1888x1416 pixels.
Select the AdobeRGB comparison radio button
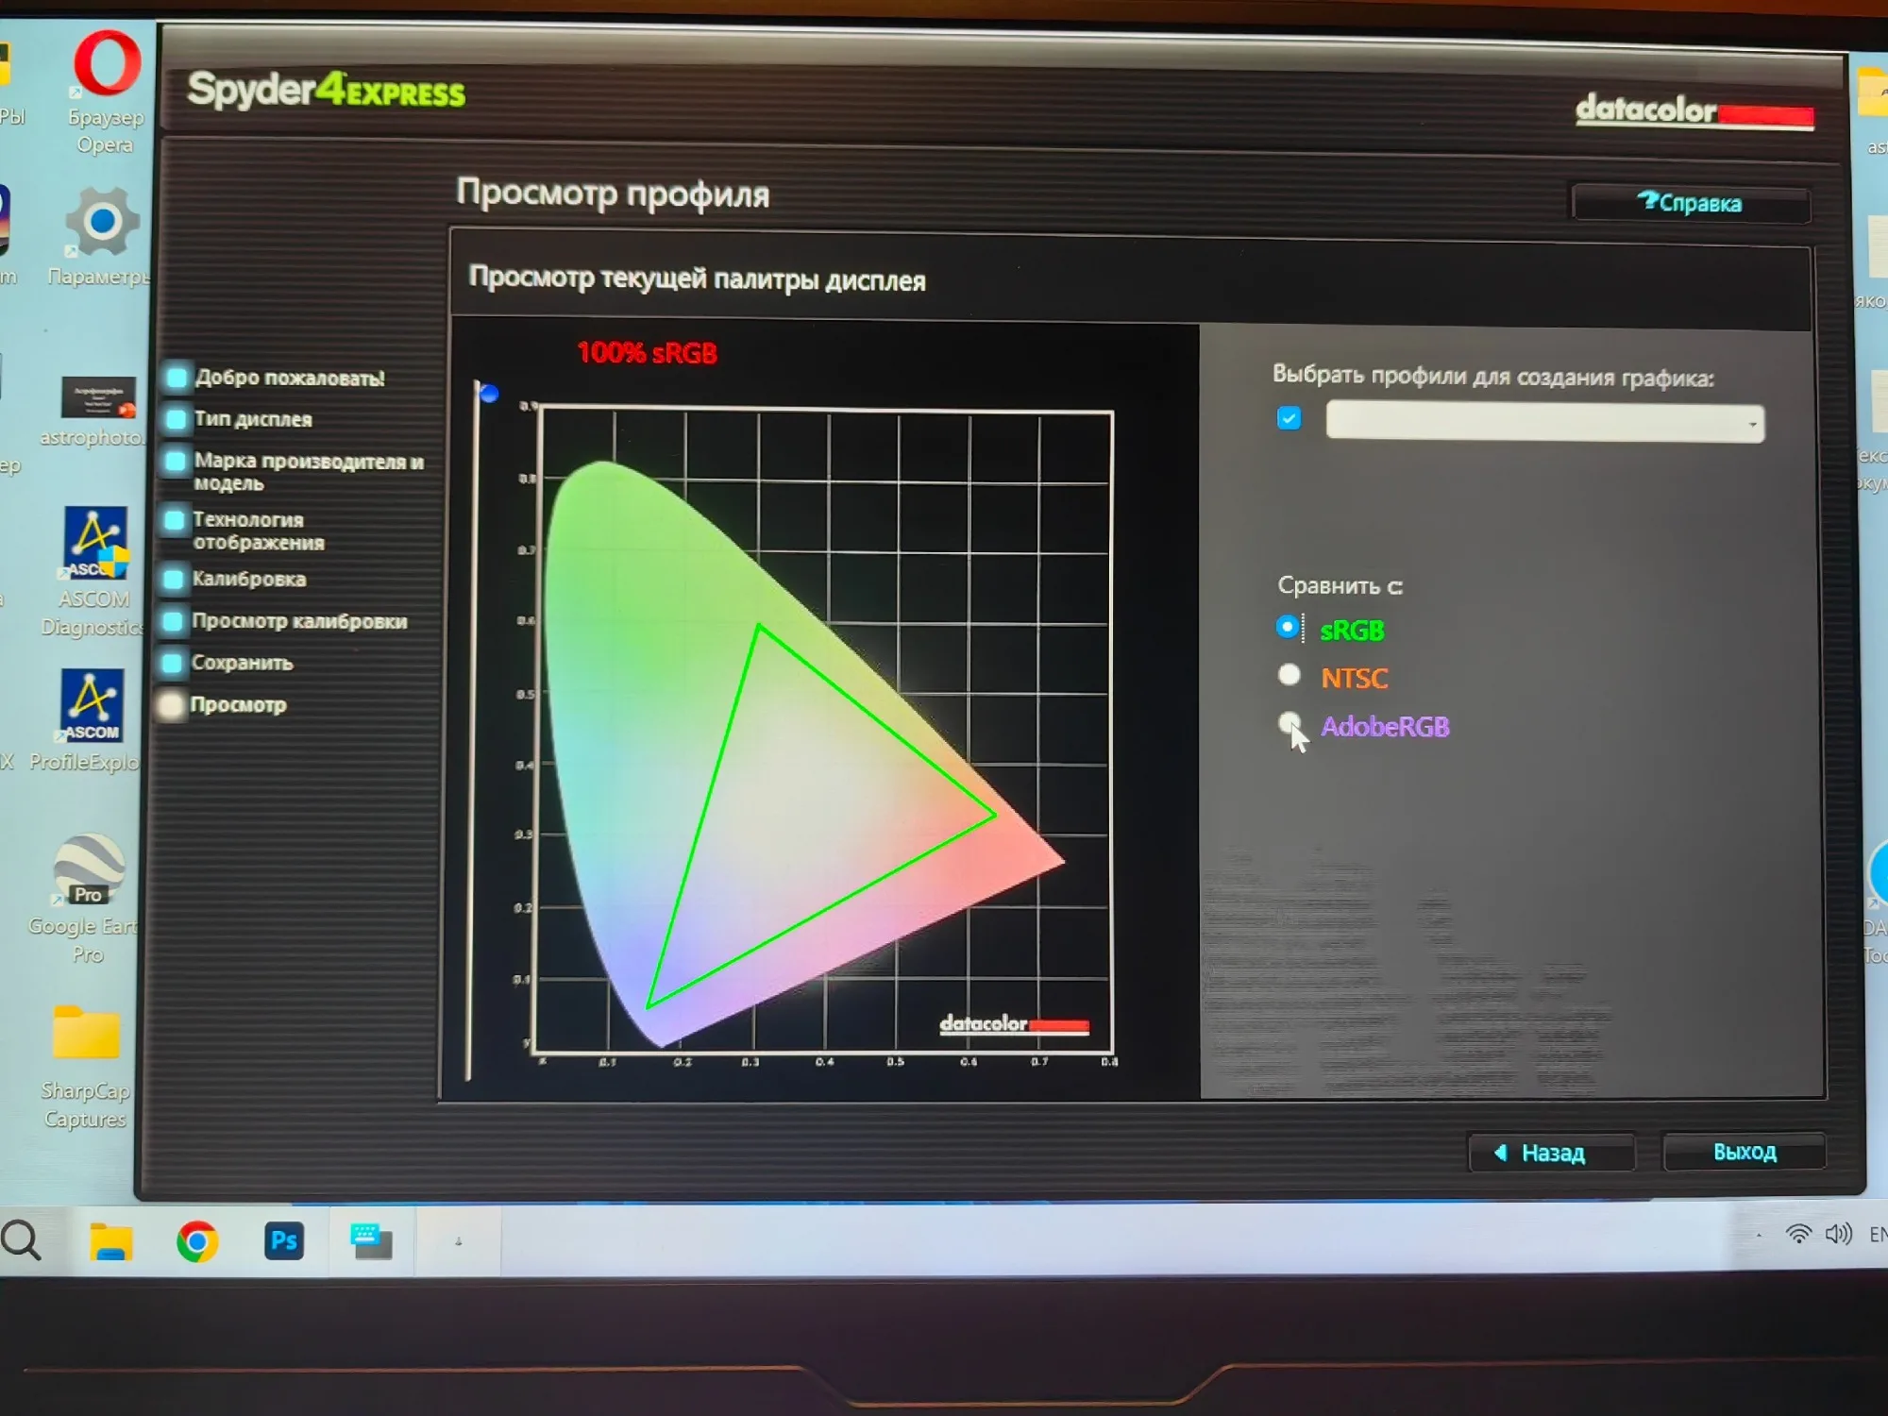(1289, 723)
